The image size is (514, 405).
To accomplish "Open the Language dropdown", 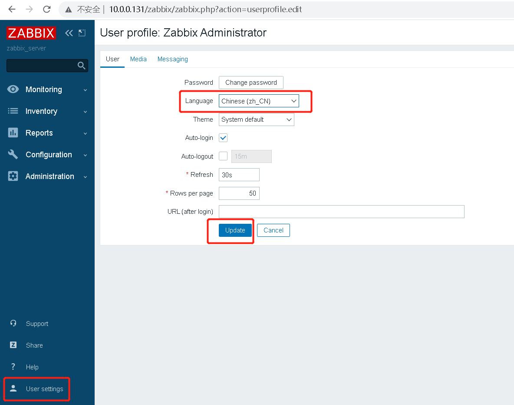I will click(259, 101).
